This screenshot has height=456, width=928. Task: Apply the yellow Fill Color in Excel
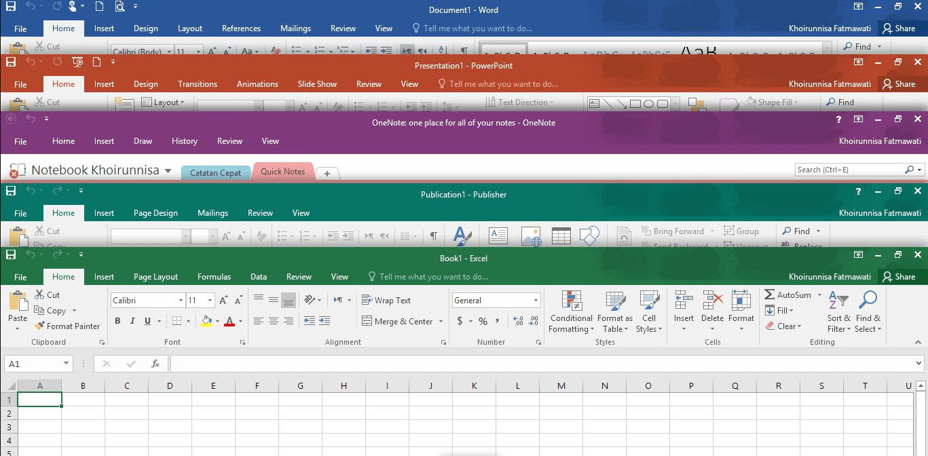click(207, 321)
